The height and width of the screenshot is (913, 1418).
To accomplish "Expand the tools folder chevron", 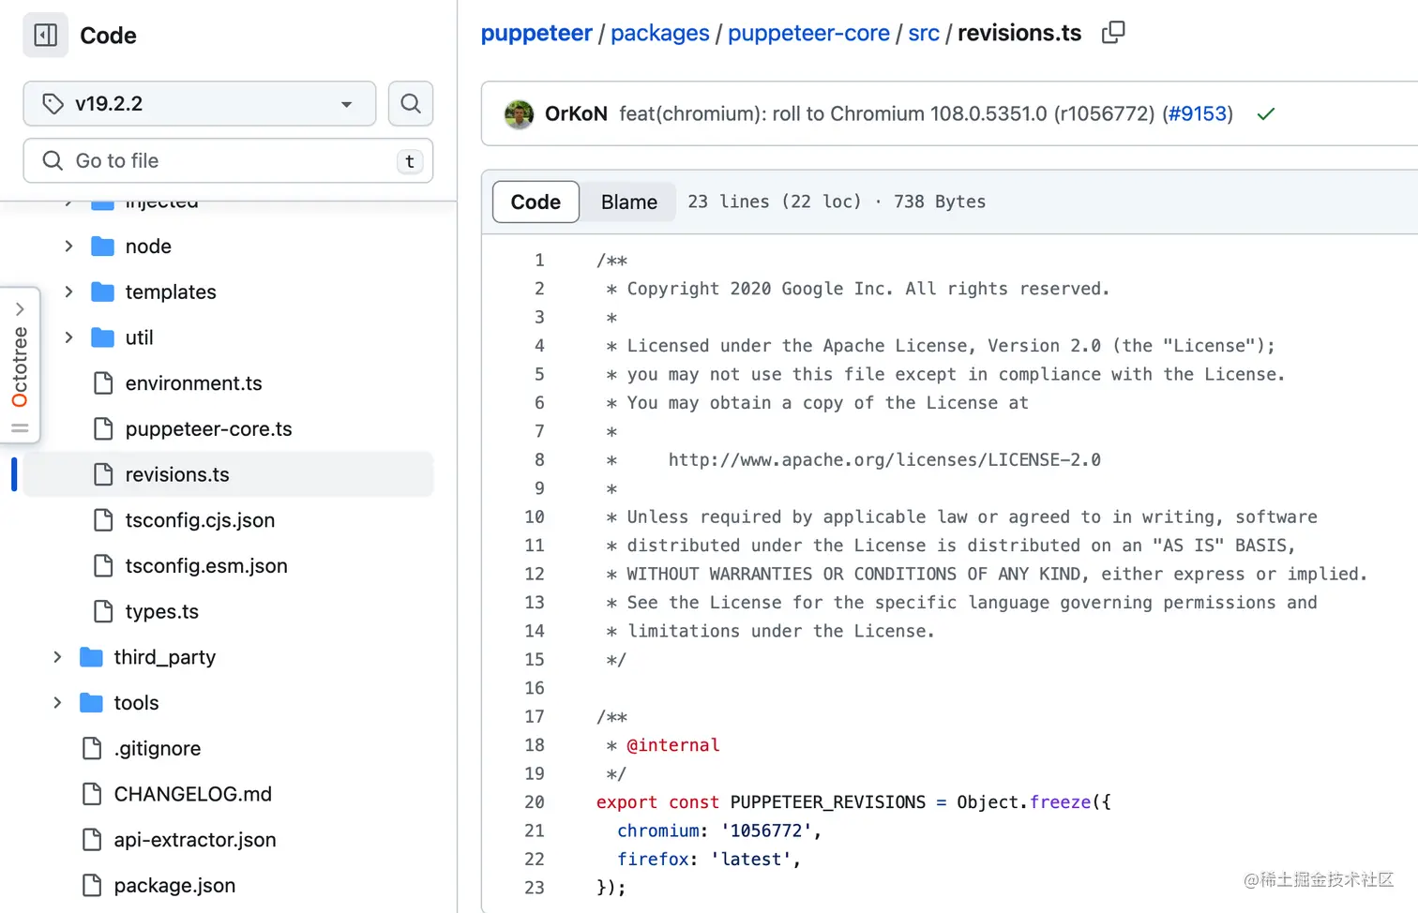I will pyautogui.click(x=57, y=703).
